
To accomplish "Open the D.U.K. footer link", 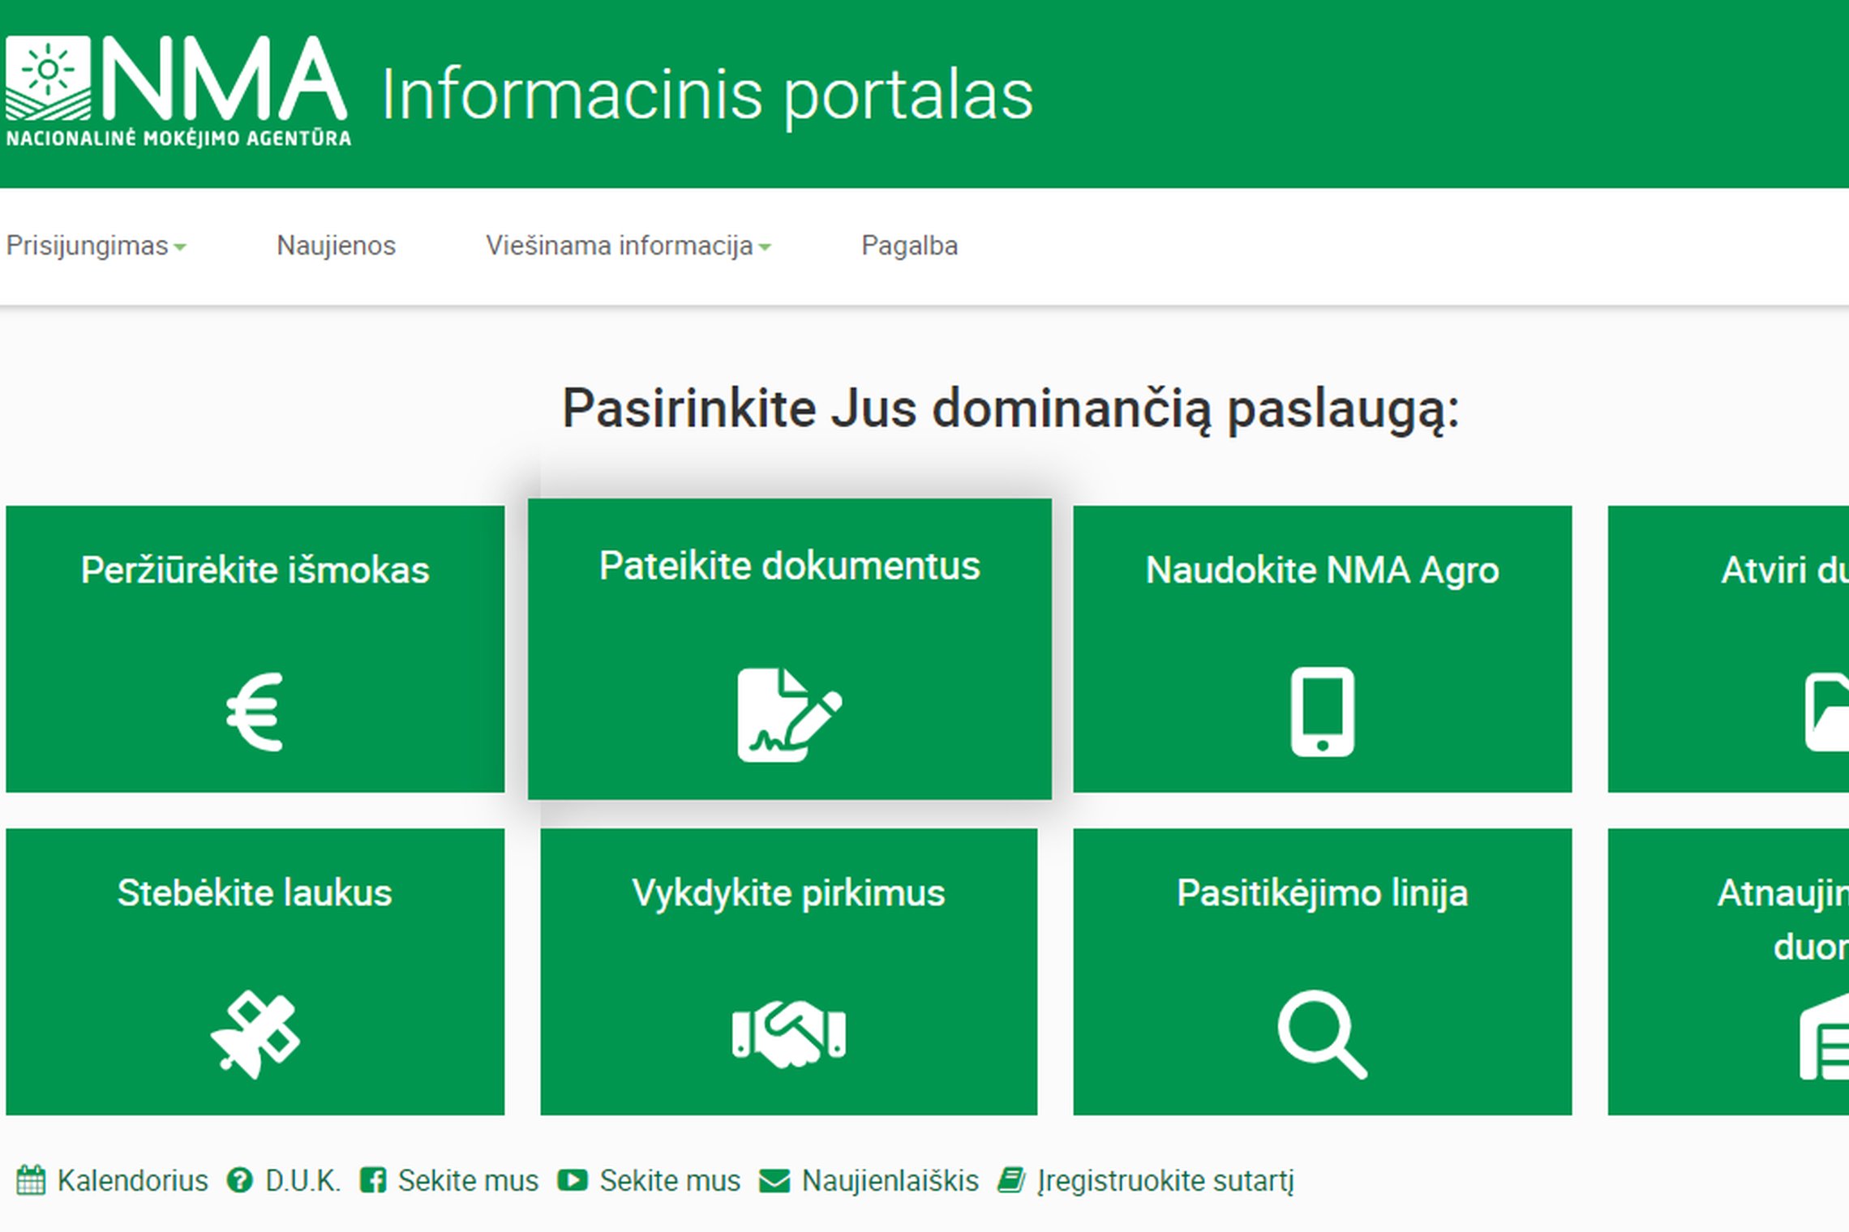I will coord(284,1181).
